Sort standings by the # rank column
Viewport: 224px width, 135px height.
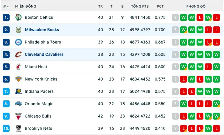(x=6, y=7)
